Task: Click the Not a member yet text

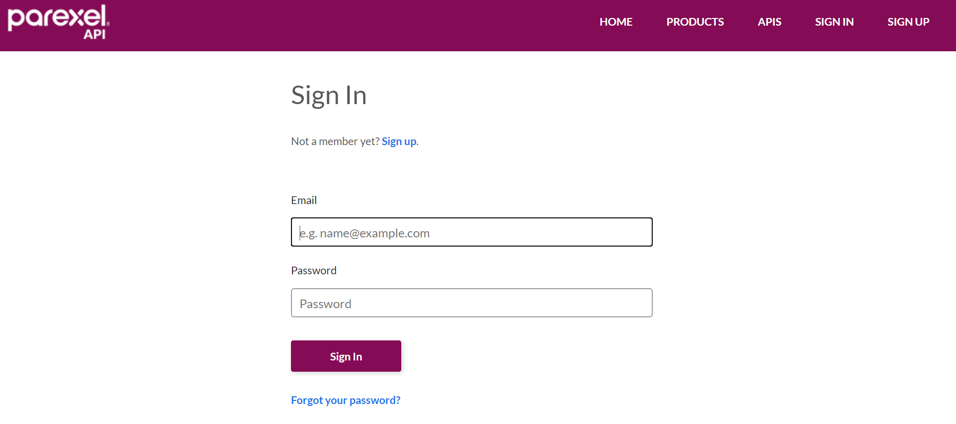Action: coord(335,141)
